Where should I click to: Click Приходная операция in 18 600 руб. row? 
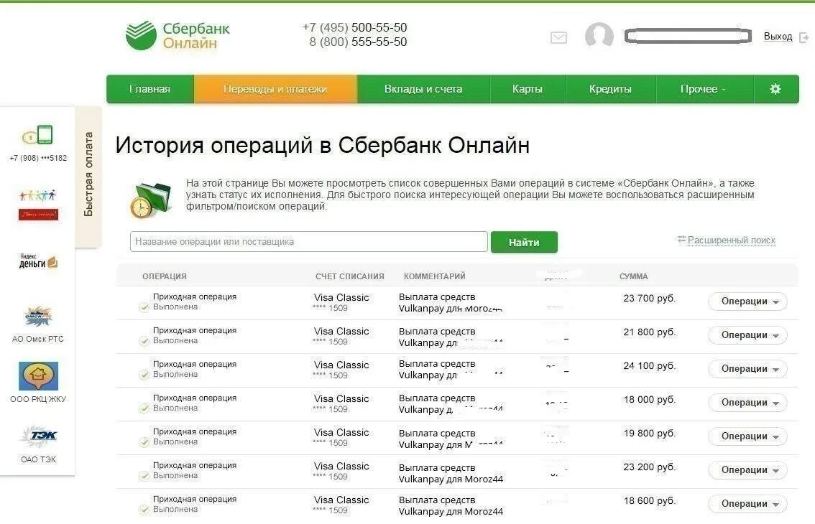(x=194, y=499)
